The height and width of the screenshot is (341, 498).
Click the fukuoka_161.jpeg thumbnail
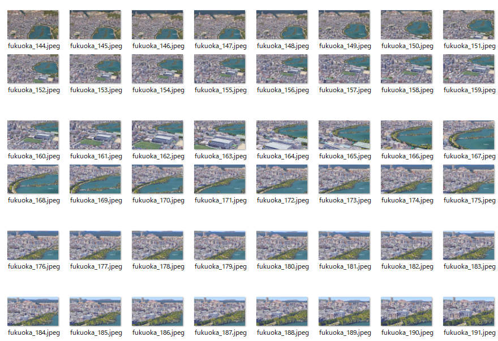pyautogui.click(x=95, y=135)
